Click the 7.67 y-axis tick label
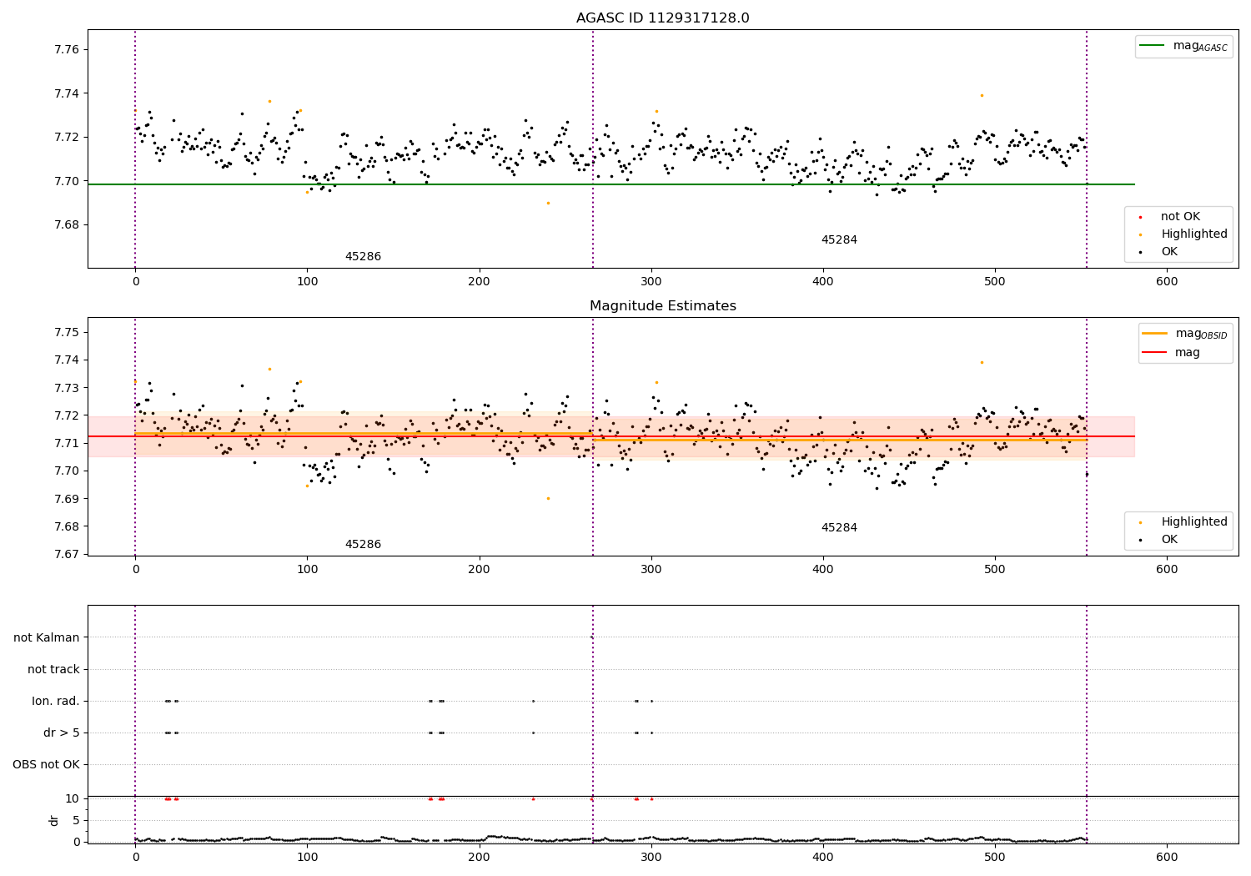The image size is (1251, 876). tap(65, 555)
